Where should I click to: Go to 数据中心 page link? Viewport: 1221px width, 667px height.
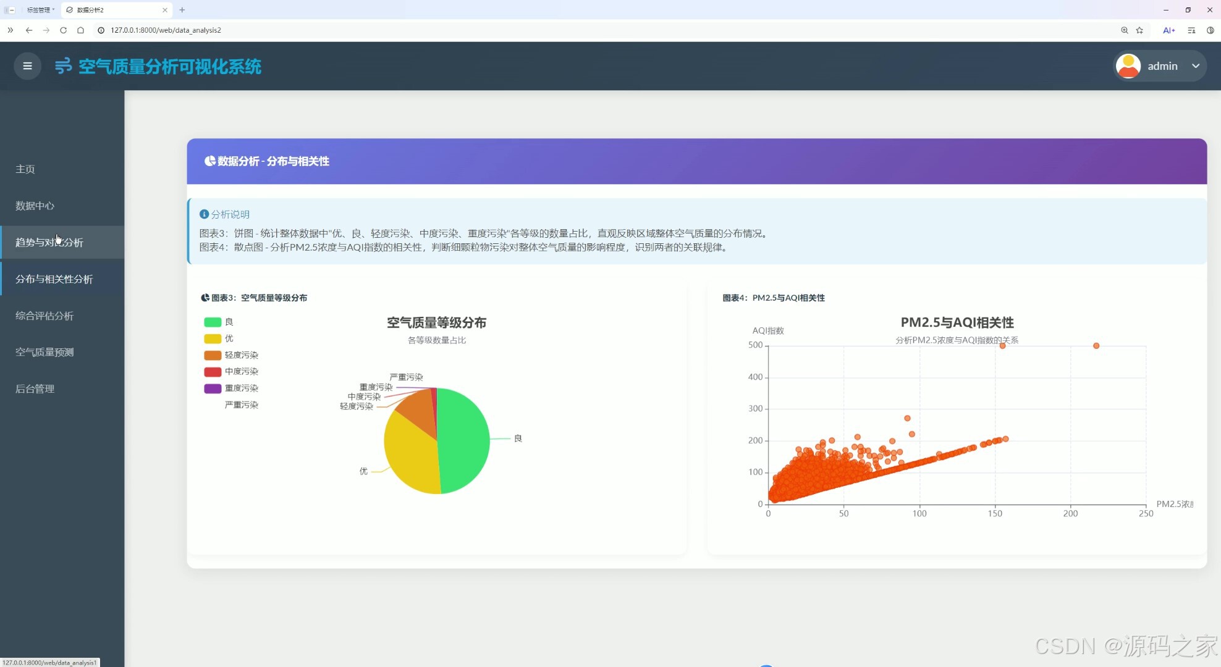coord(35,206)
